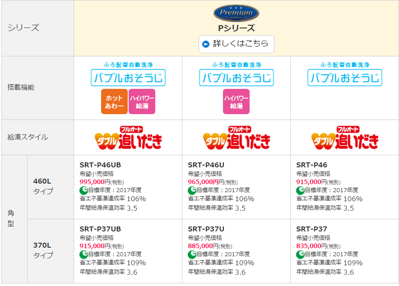Click the 460L タイプ row header

pos(51,187)
